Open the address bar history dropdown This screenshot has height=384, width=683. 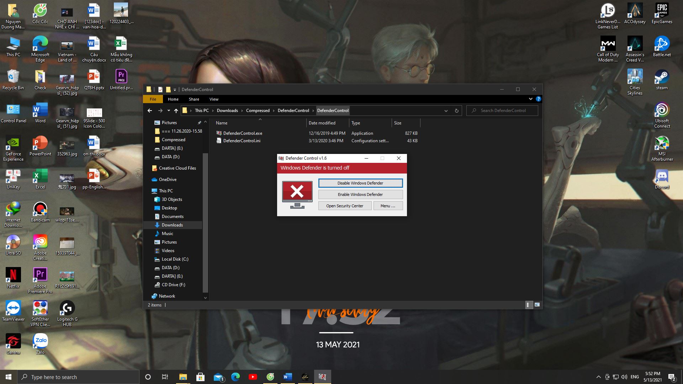(446, 111)
